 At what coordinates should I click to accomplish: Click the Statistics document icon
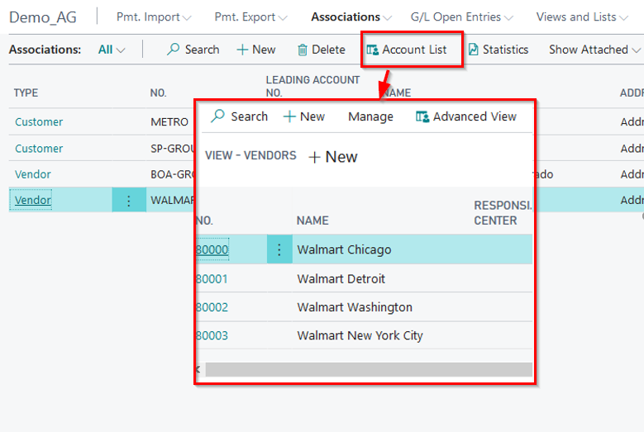(473, 50)
